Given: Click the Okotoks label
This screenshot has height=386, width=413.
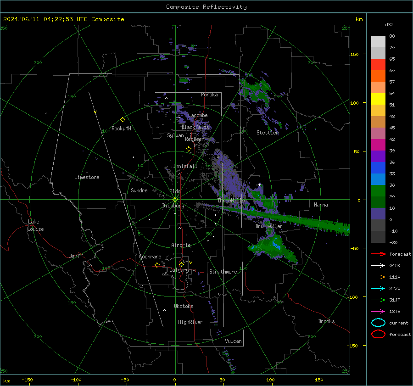Looking at the screenshot, I should point(184,306).
